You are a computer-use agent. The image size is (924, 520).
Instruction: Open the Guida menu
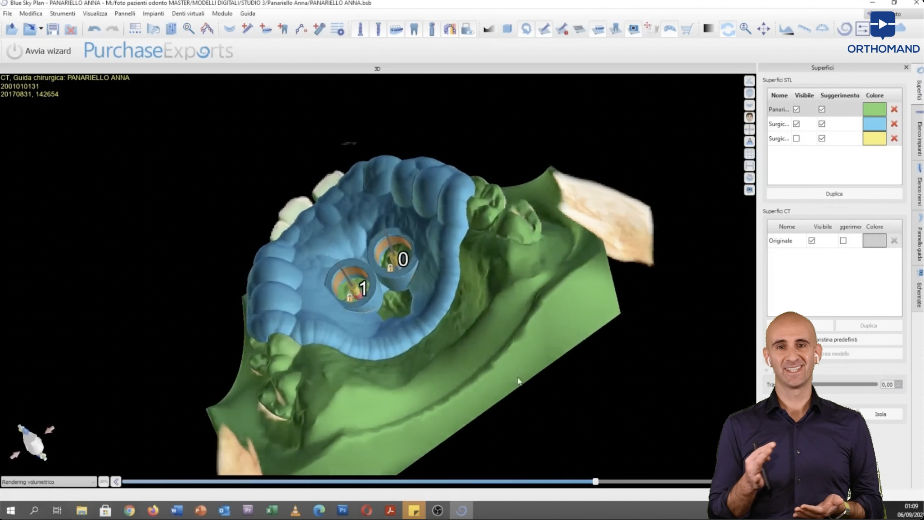tap(247, 13)
